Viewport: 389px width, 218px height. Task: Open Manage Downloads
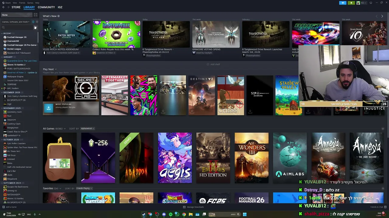pyautogui.click(x=193, y=207)
